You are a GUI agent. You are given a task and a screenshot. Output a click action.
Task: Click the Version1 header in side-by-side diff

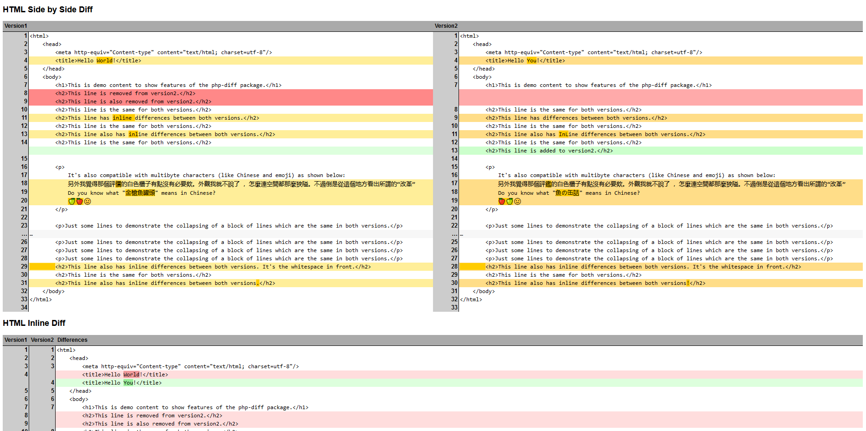point(16,26)
